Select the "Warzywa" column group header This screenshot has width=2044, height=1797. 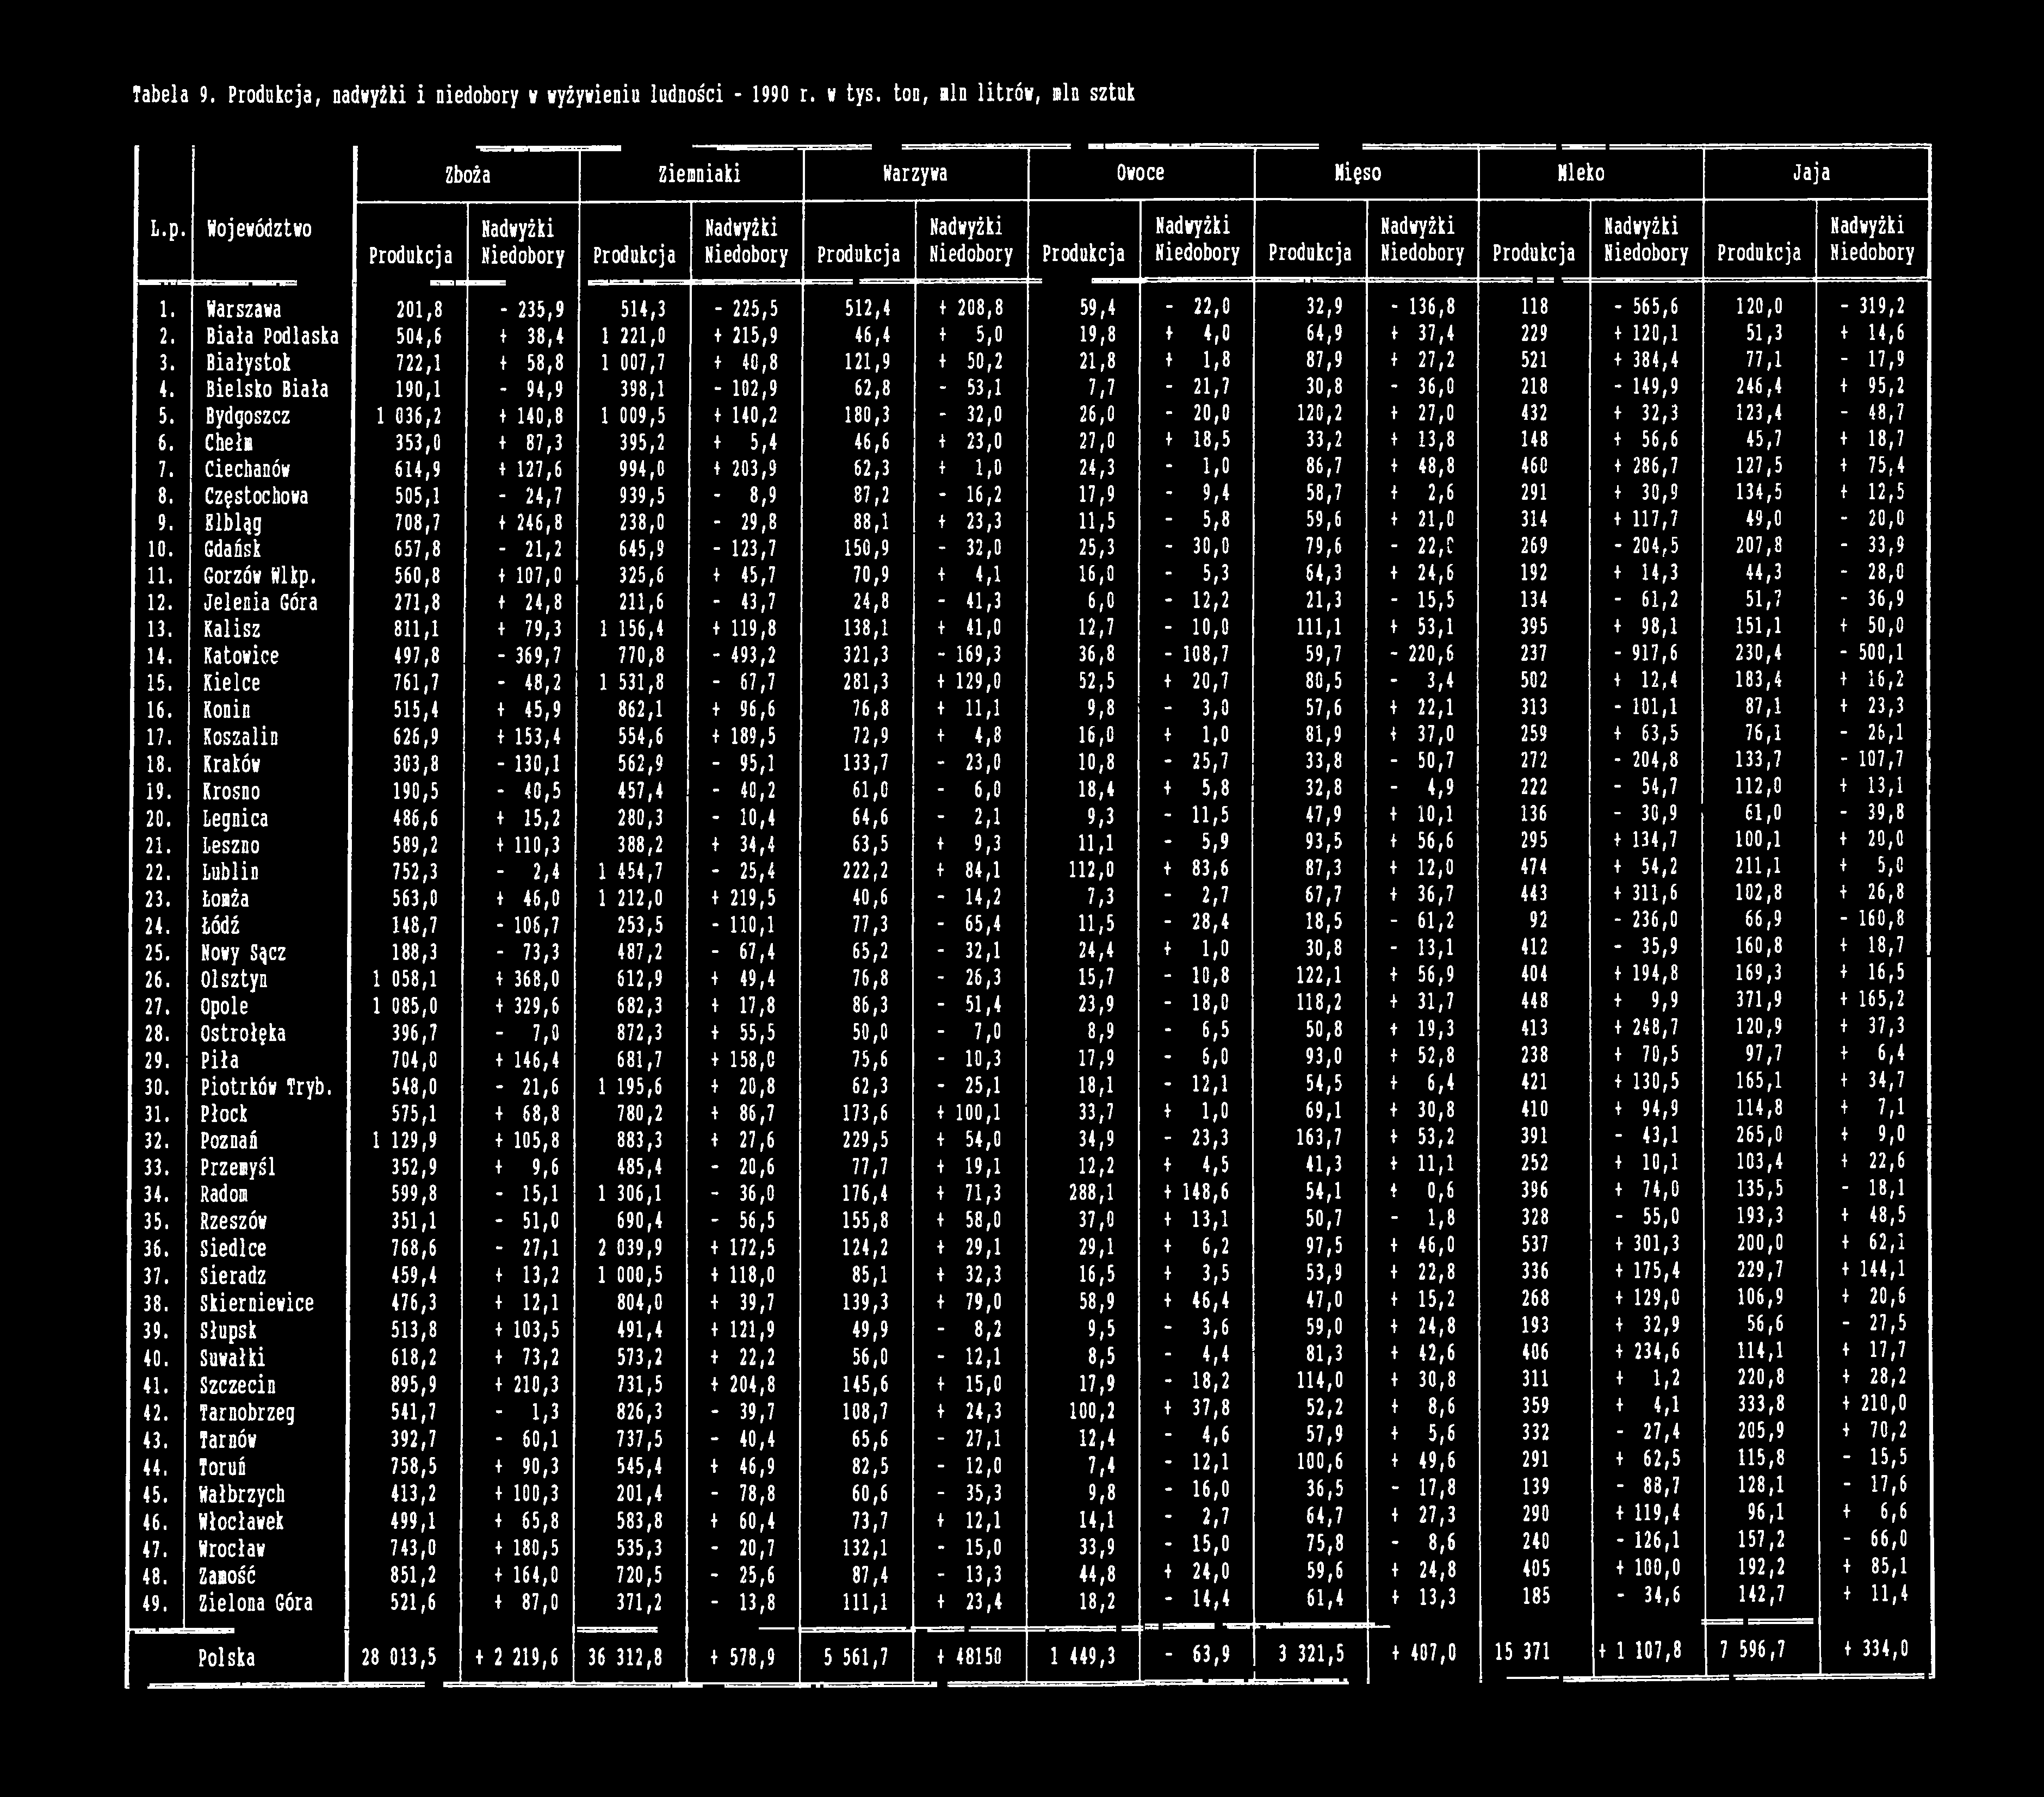(915, 174)
